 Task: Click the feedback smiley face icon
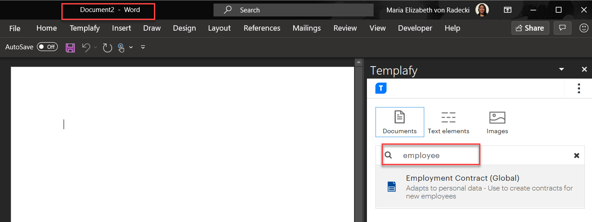[x=584, y=28]
